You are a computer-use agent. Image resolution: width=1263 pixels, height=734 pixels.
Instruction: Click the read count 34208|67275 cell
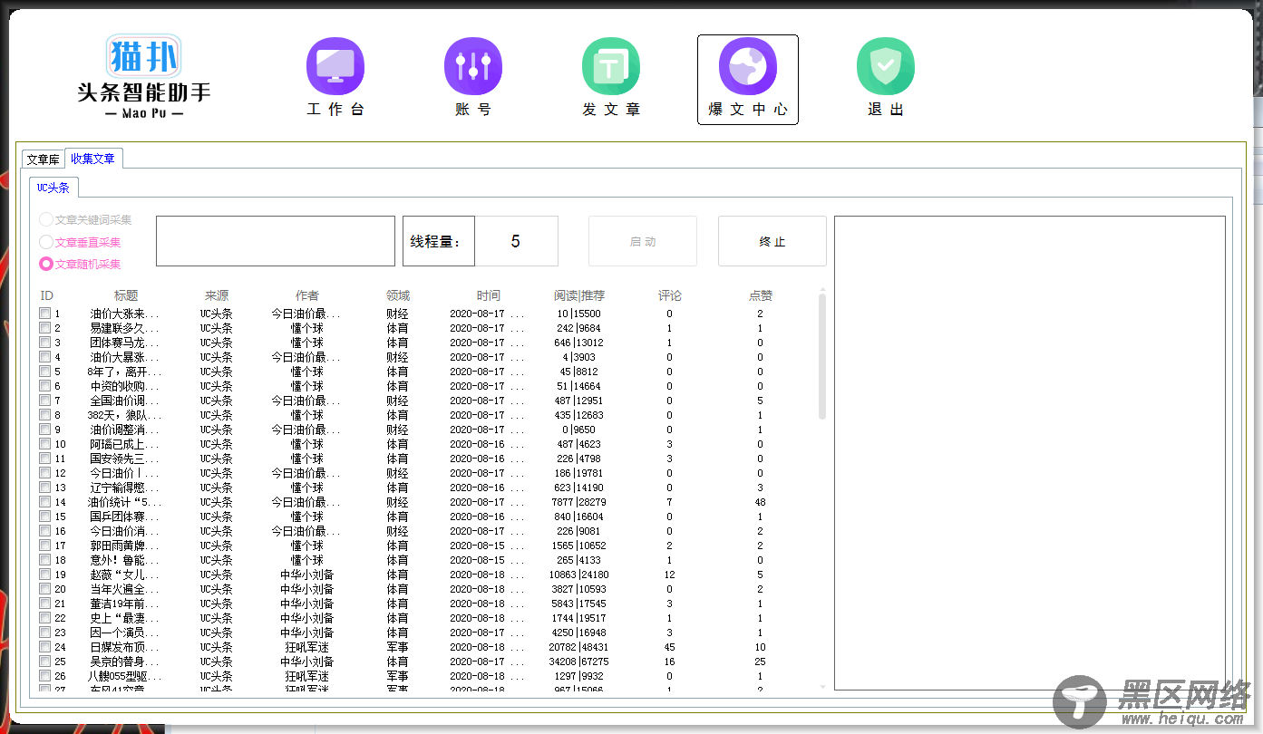(578, 662)
